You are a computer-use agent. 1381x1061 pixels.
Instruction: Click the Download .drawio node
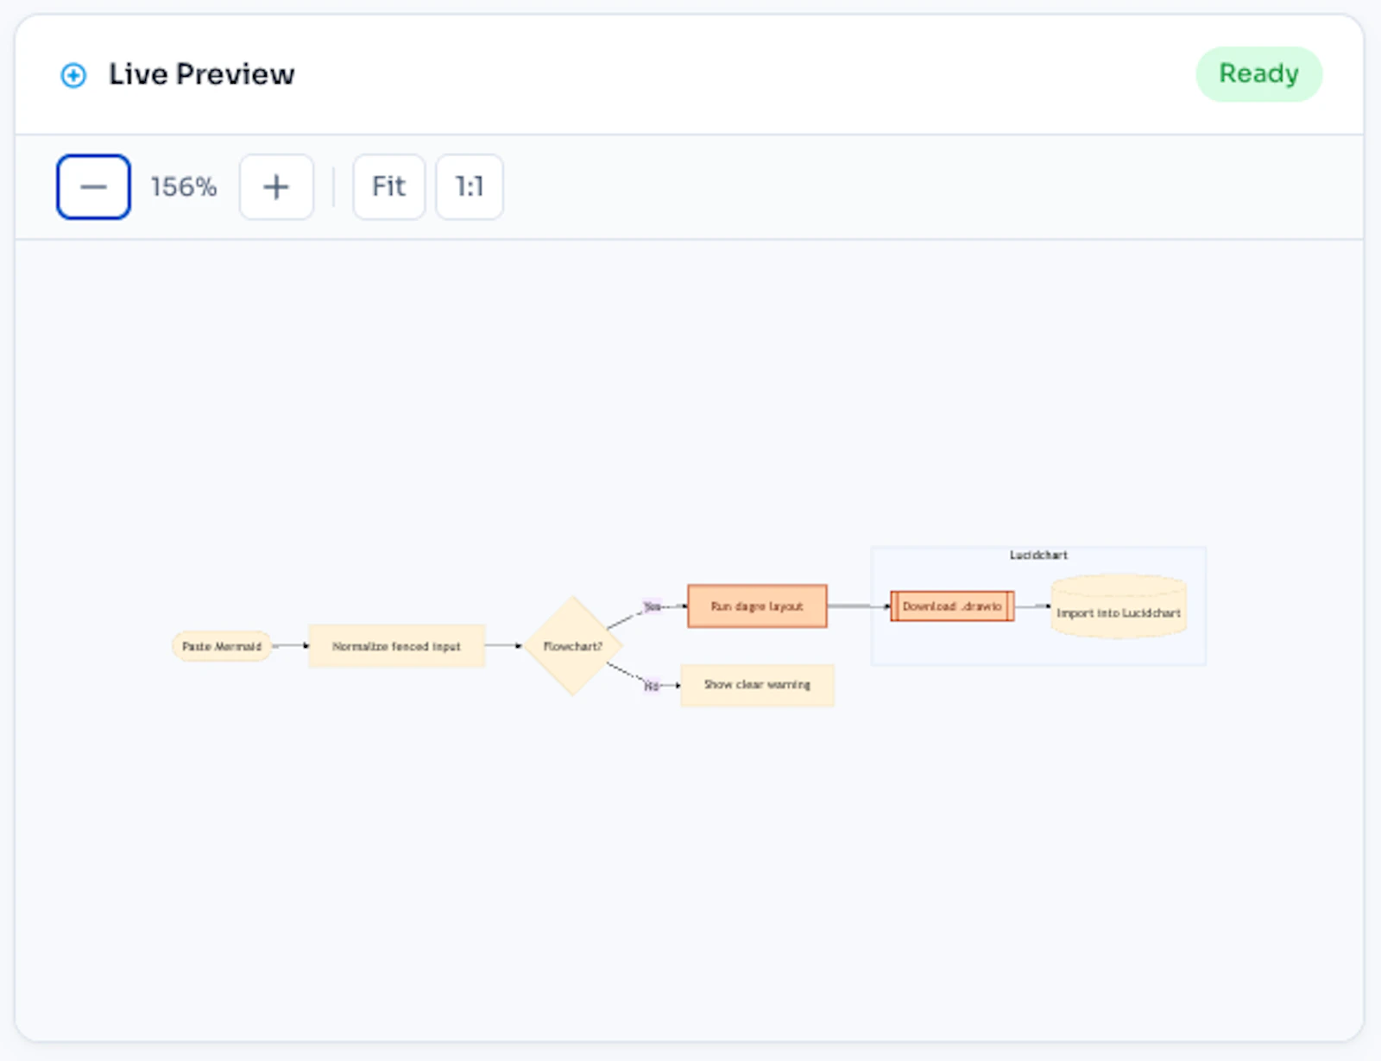tap(952, 606)
